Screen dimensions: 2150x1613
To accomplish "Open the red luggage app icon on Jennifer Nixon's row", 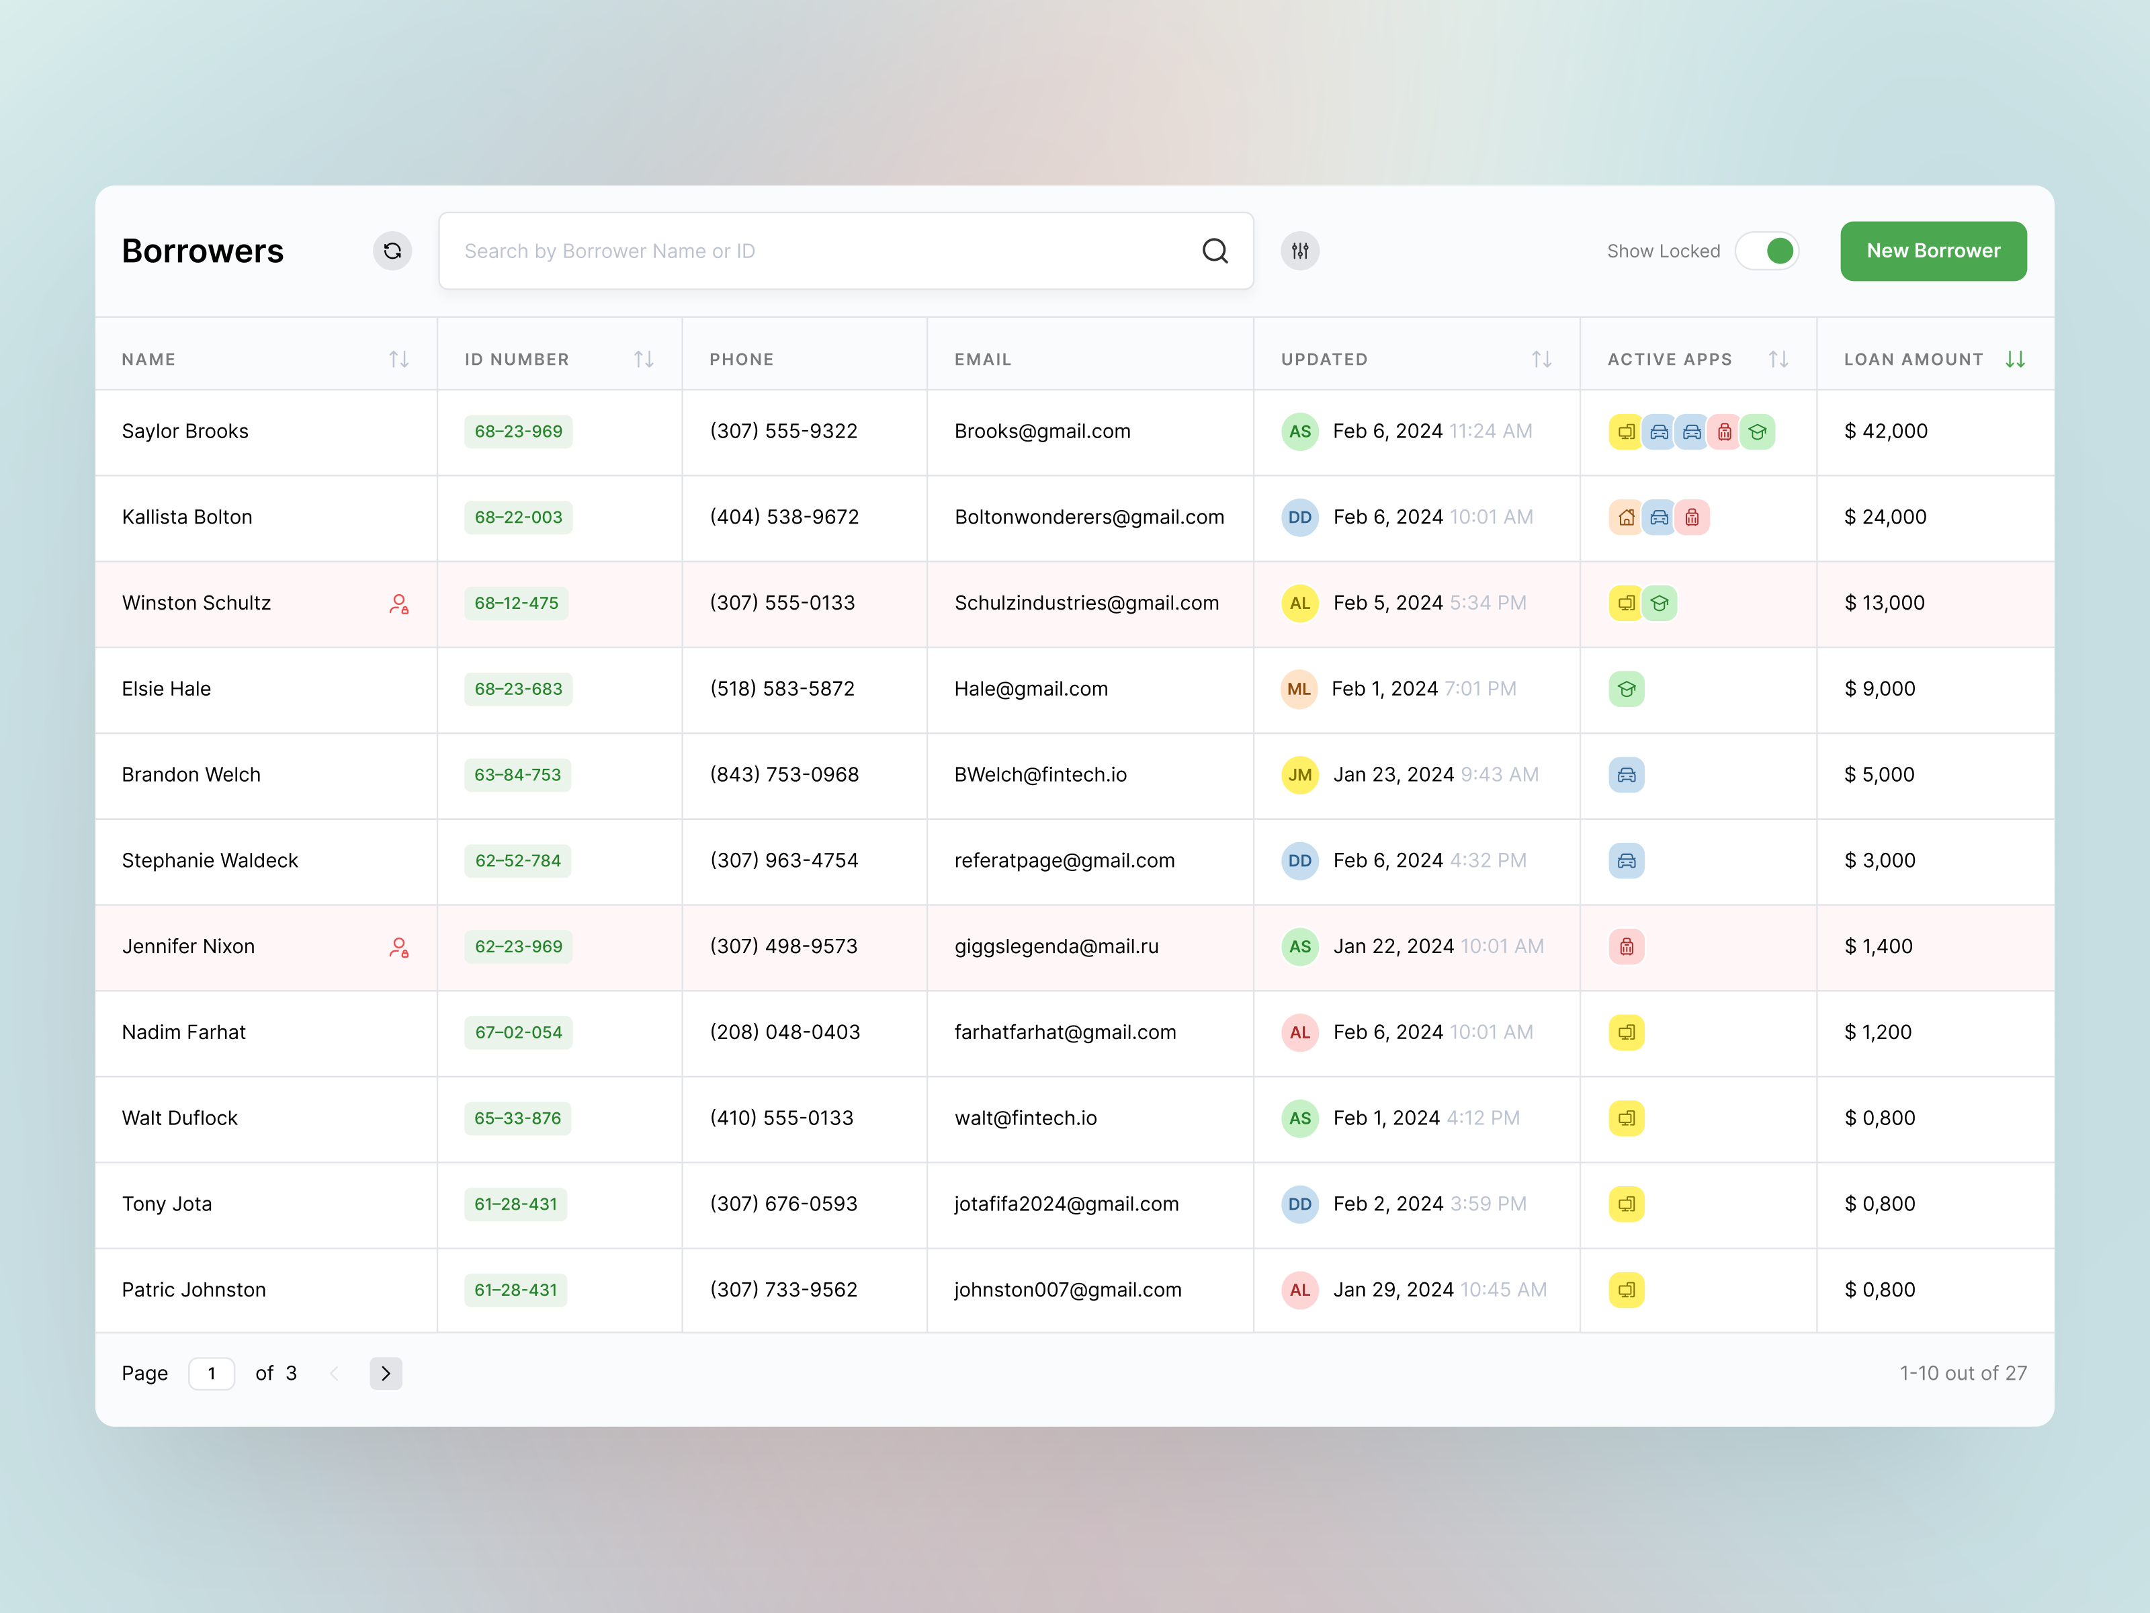I will [x=1626, y=946].
